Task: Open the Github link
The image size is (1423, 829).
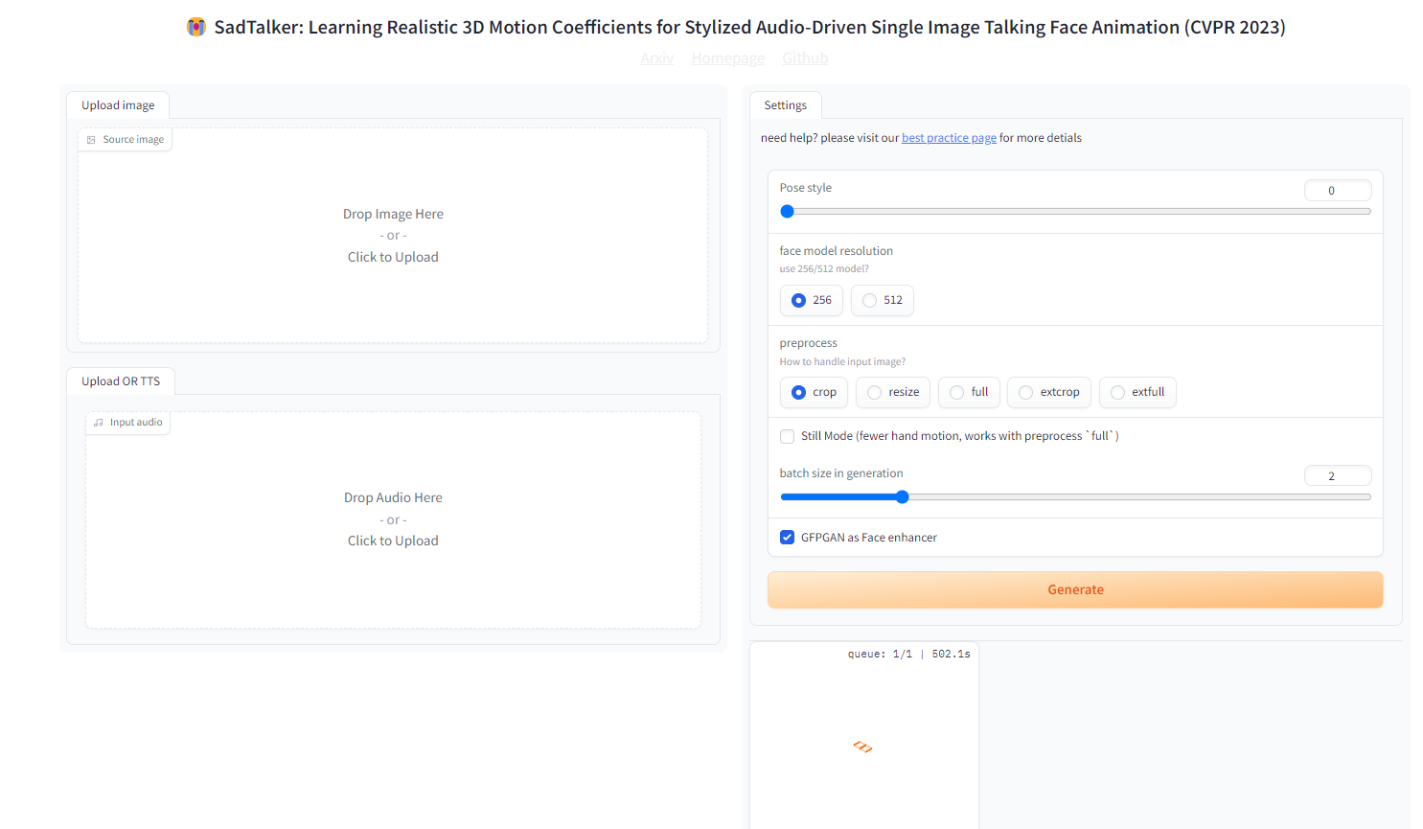Action: (805, 58)
